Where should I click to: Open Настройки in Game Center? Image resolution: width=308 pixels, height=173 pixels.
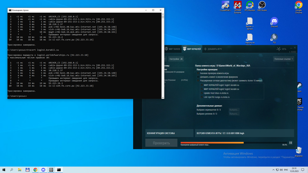(176, 59)
